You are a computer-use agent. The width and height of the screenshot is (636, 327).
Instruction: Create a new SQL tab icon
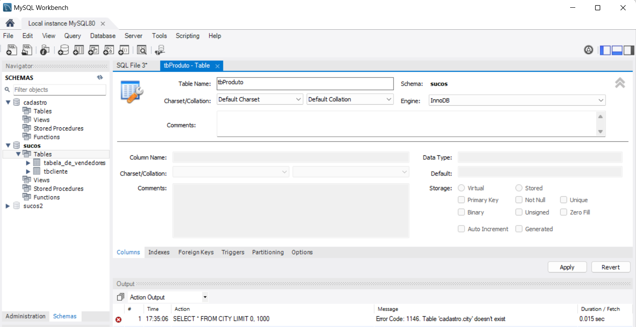click(x=12, y=50)
